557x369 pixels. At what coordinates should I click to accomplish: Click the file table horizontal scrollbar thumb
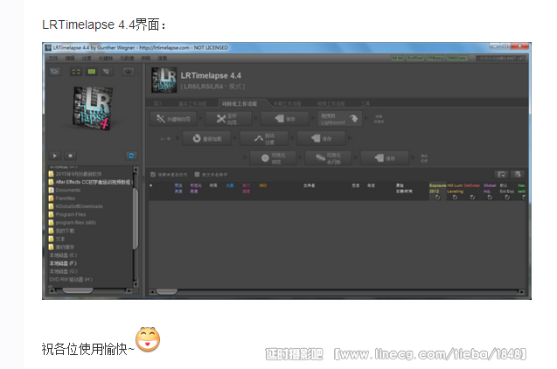point(167,292)
